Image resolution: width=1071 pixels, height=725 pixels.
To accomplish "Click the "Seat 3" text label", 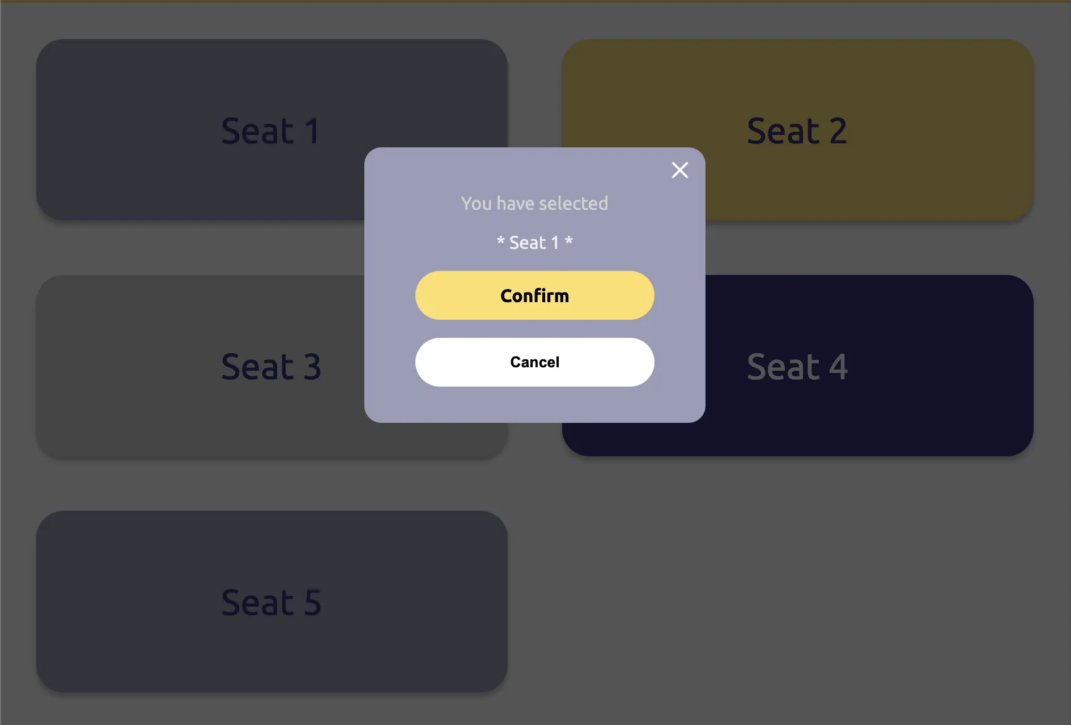I will 271,367.
